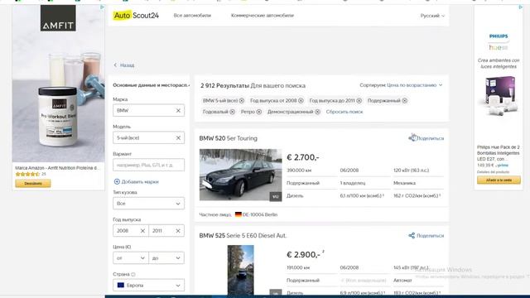This screenshot has height=298, width=530.
Task: Click the reset search link
Action: pyautogui.click(x=344, y=112)
